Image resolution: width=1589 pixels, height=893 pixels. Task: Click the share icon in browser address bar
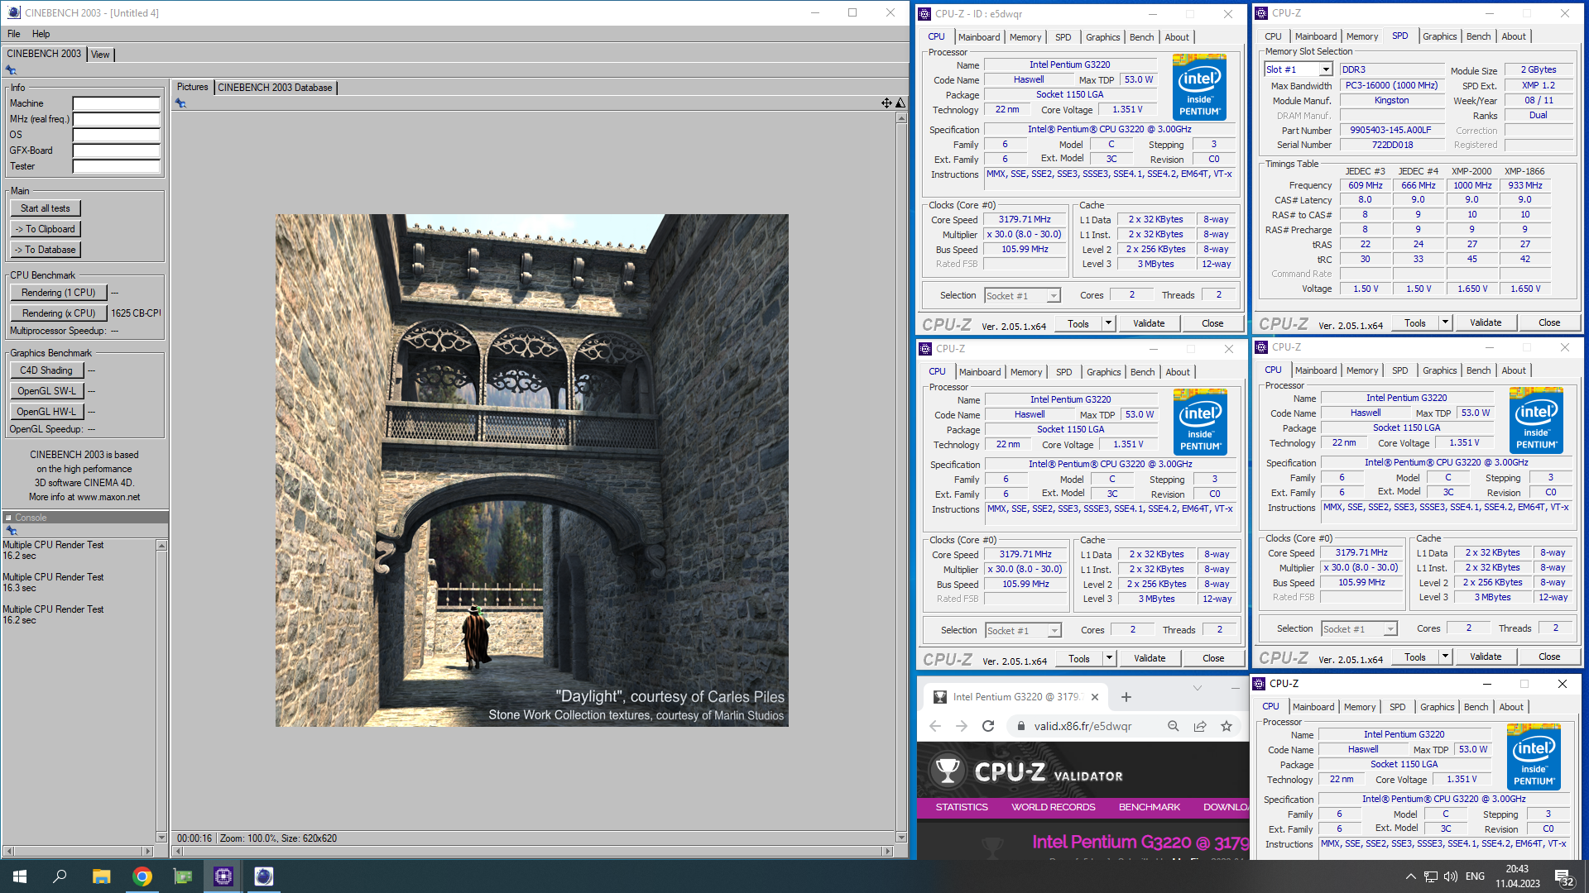click(1200, 726)
